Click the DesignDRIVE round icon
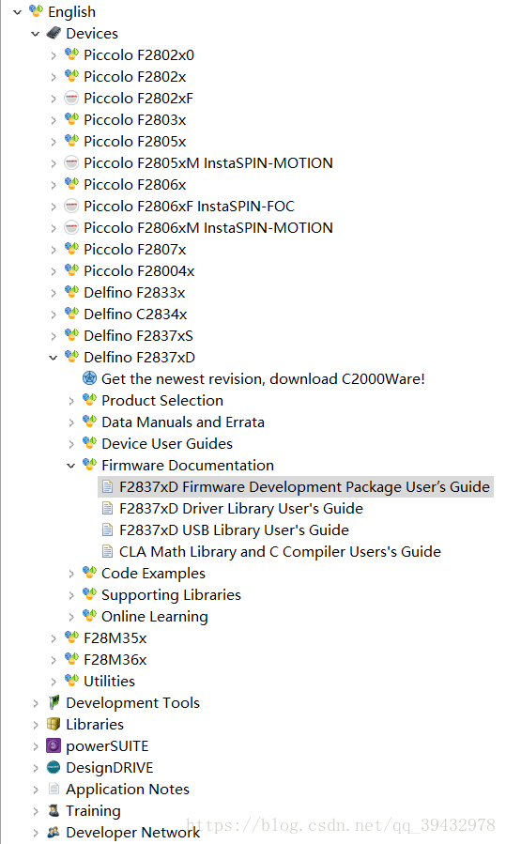The height and width of the screenshot is (844, 506). (x=54, y=767)
